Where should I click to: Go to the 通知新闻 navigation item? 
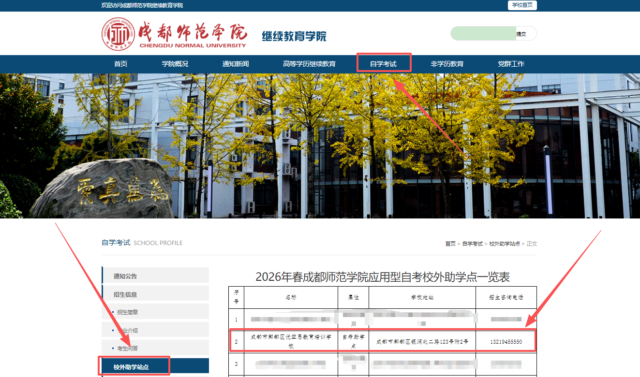click(x=235, y=64)
